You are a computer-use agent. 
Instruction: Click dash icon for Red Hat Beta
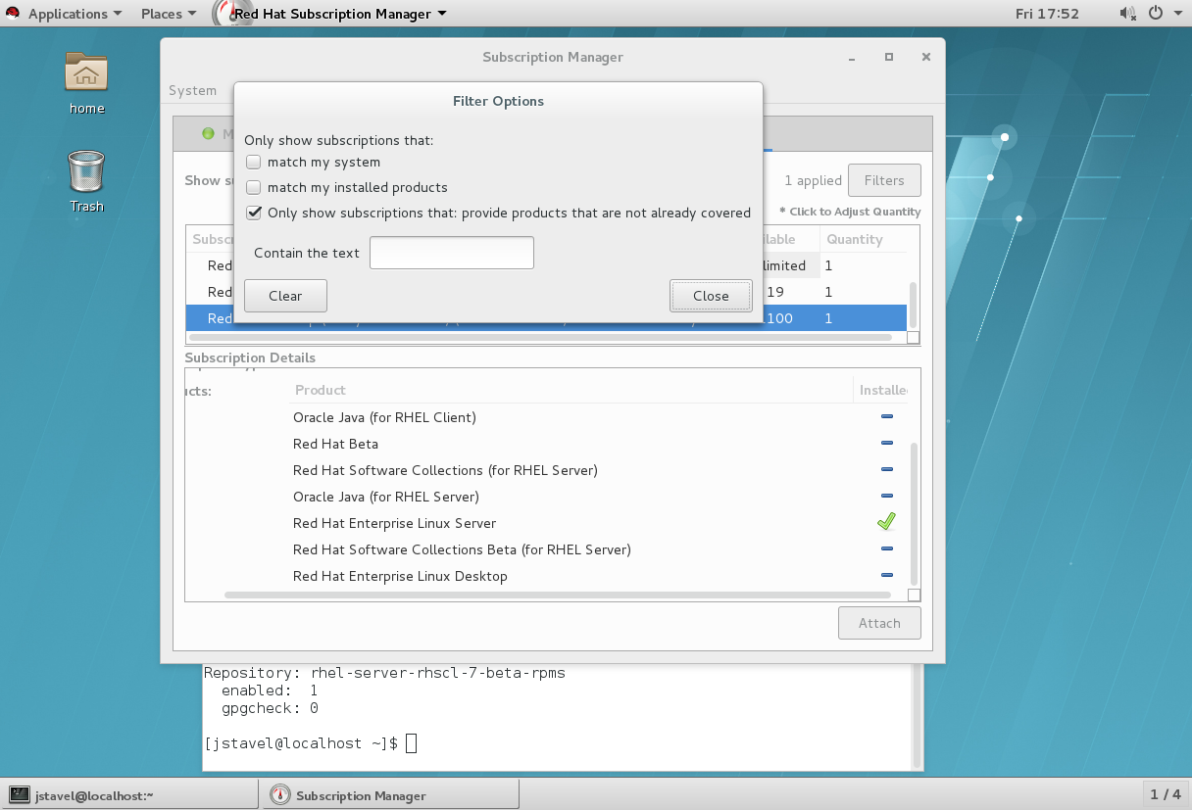(x=886, y=443)
